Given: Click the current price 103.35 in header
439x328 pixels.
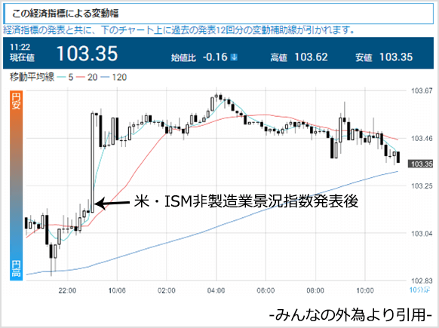Looking at the screenshot, I should pyautogui.click(x=87, y=54).
